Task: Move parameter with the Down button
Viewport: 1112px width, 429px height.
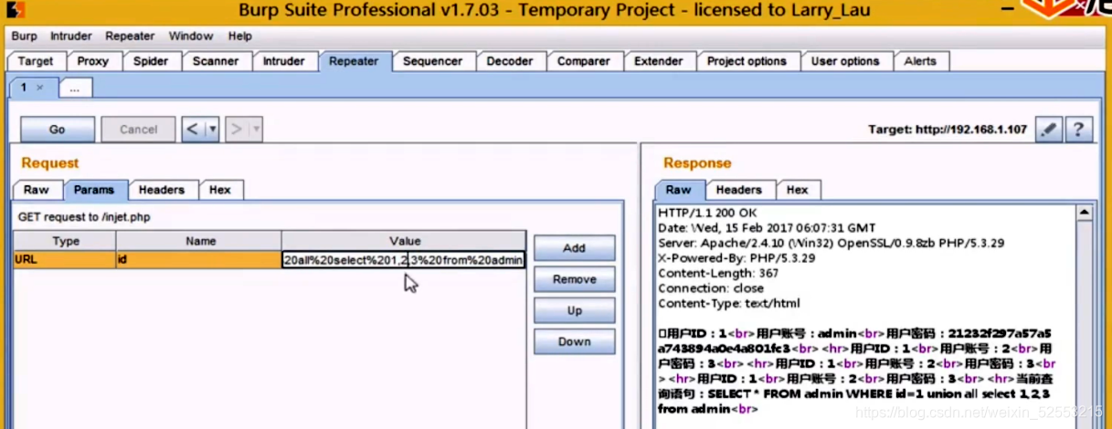Action: [x=574, y=341]
